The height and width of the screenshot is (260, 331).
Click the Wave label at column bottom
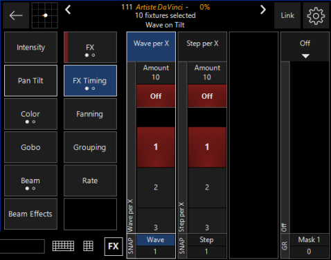click(x=156, y=240)
